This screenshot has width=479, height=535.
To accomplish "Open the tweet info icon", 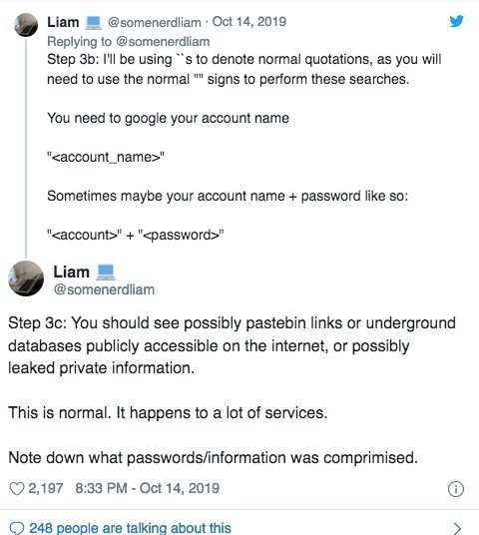I will [x=456, y=489].
